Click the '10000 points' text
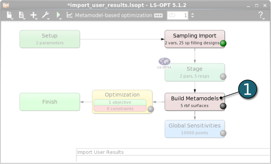This screenshot has height=164, width=271. 195,133
